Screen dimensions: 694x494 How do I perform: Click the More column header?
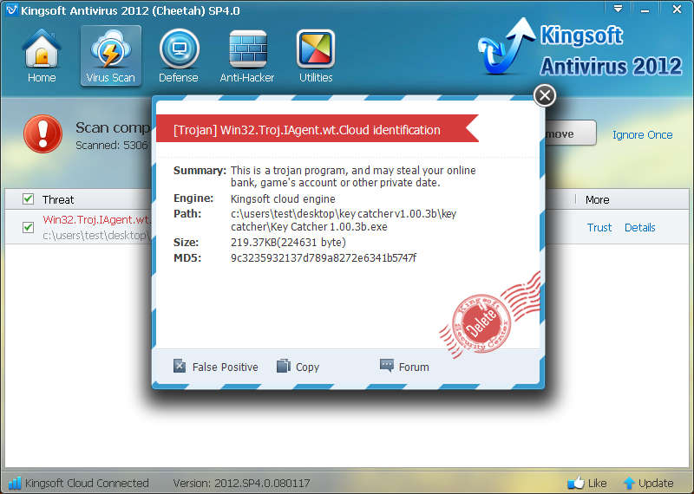(x=597, y=200)
